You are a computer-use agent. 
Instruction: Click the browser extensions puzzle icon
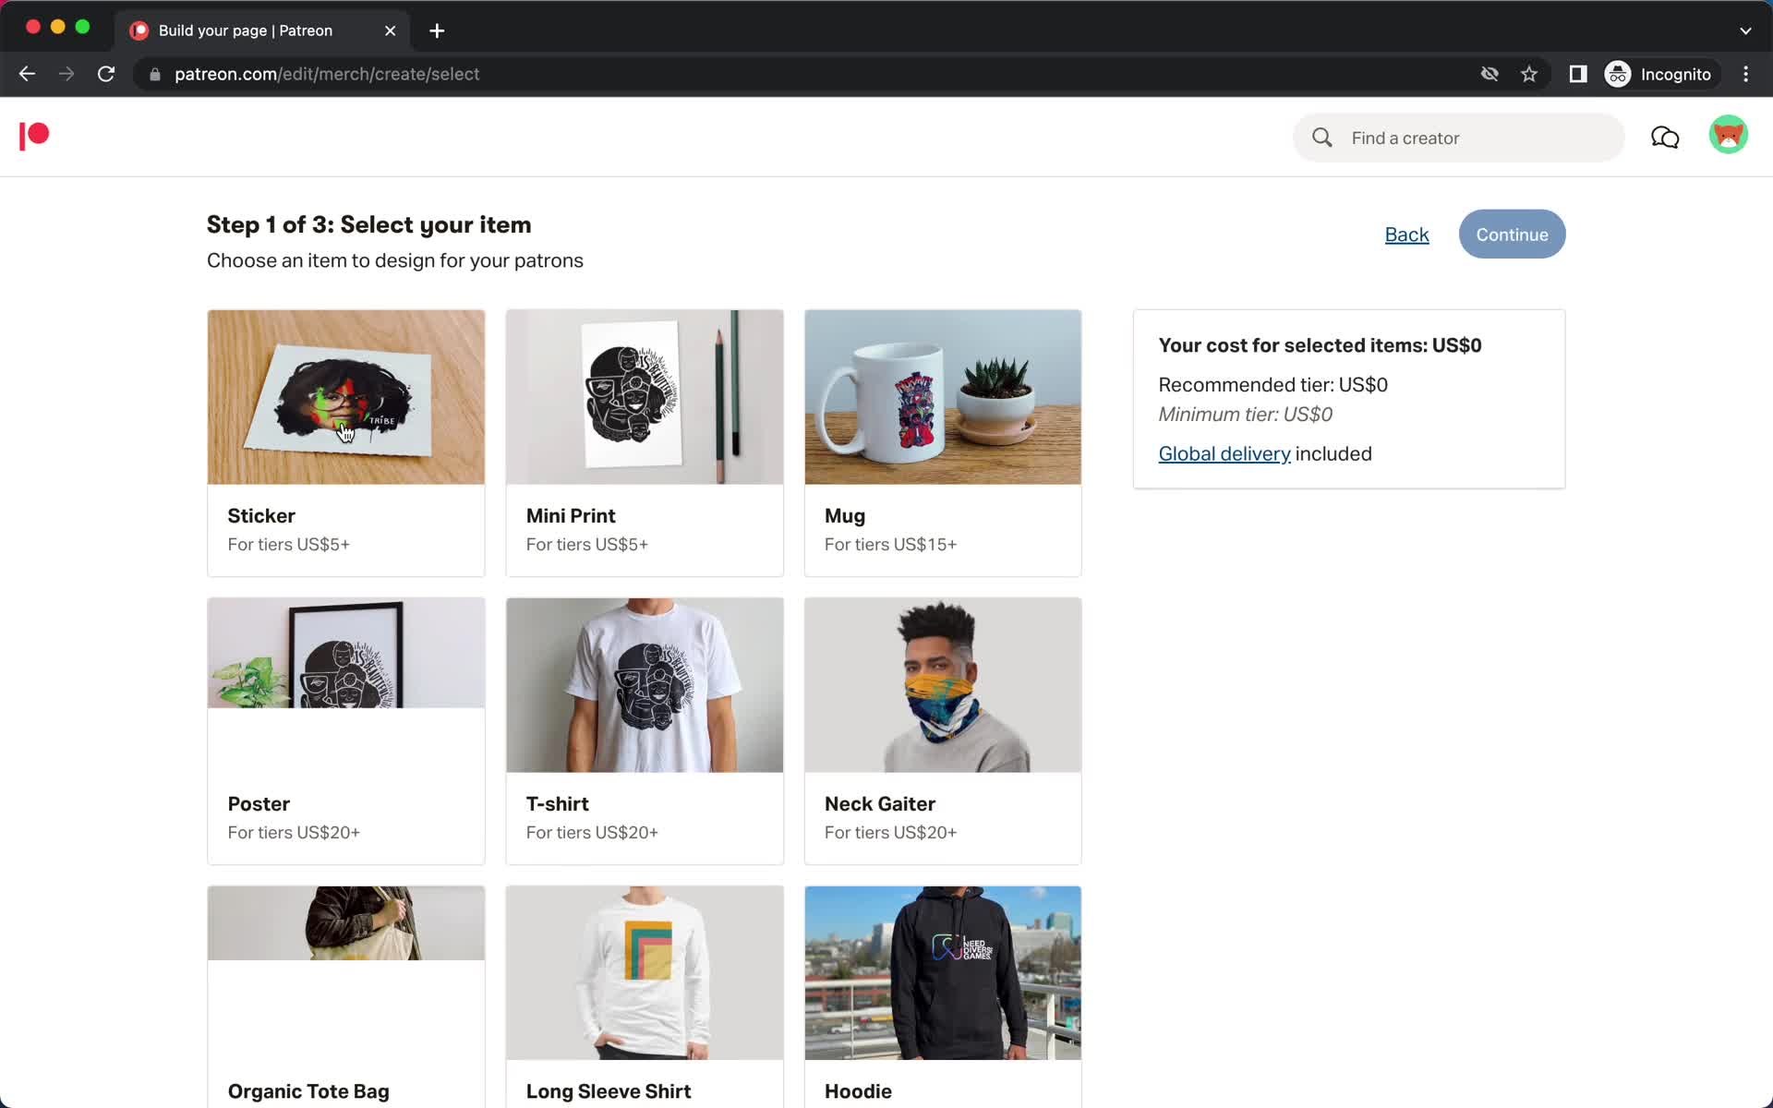tap(1576, 73)
